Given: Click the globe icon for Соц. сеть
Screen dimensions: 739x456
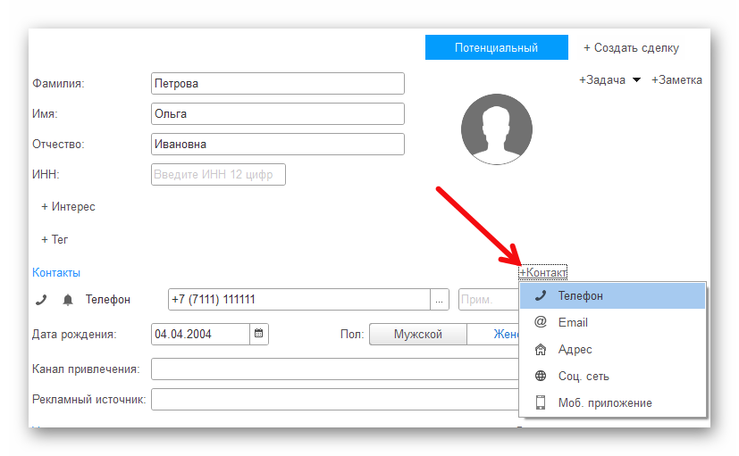Looking at the screenshot, I should coord(540,377).
